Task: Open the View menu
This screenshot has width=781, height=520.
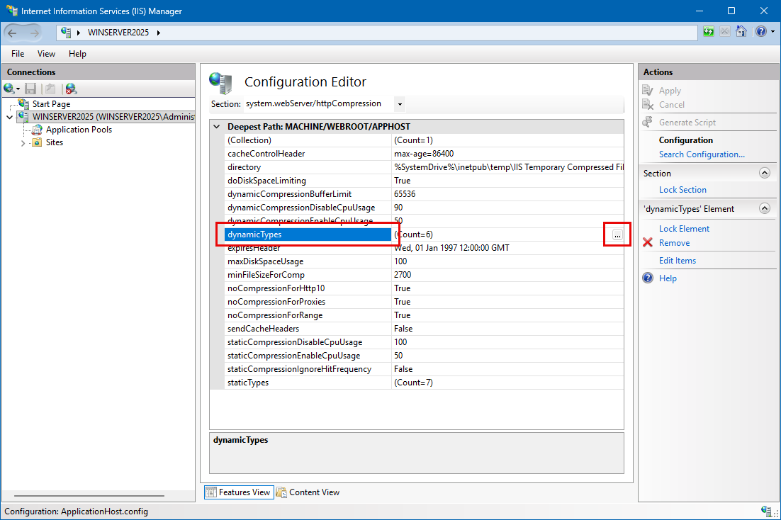Action: [x=46, y=54]
